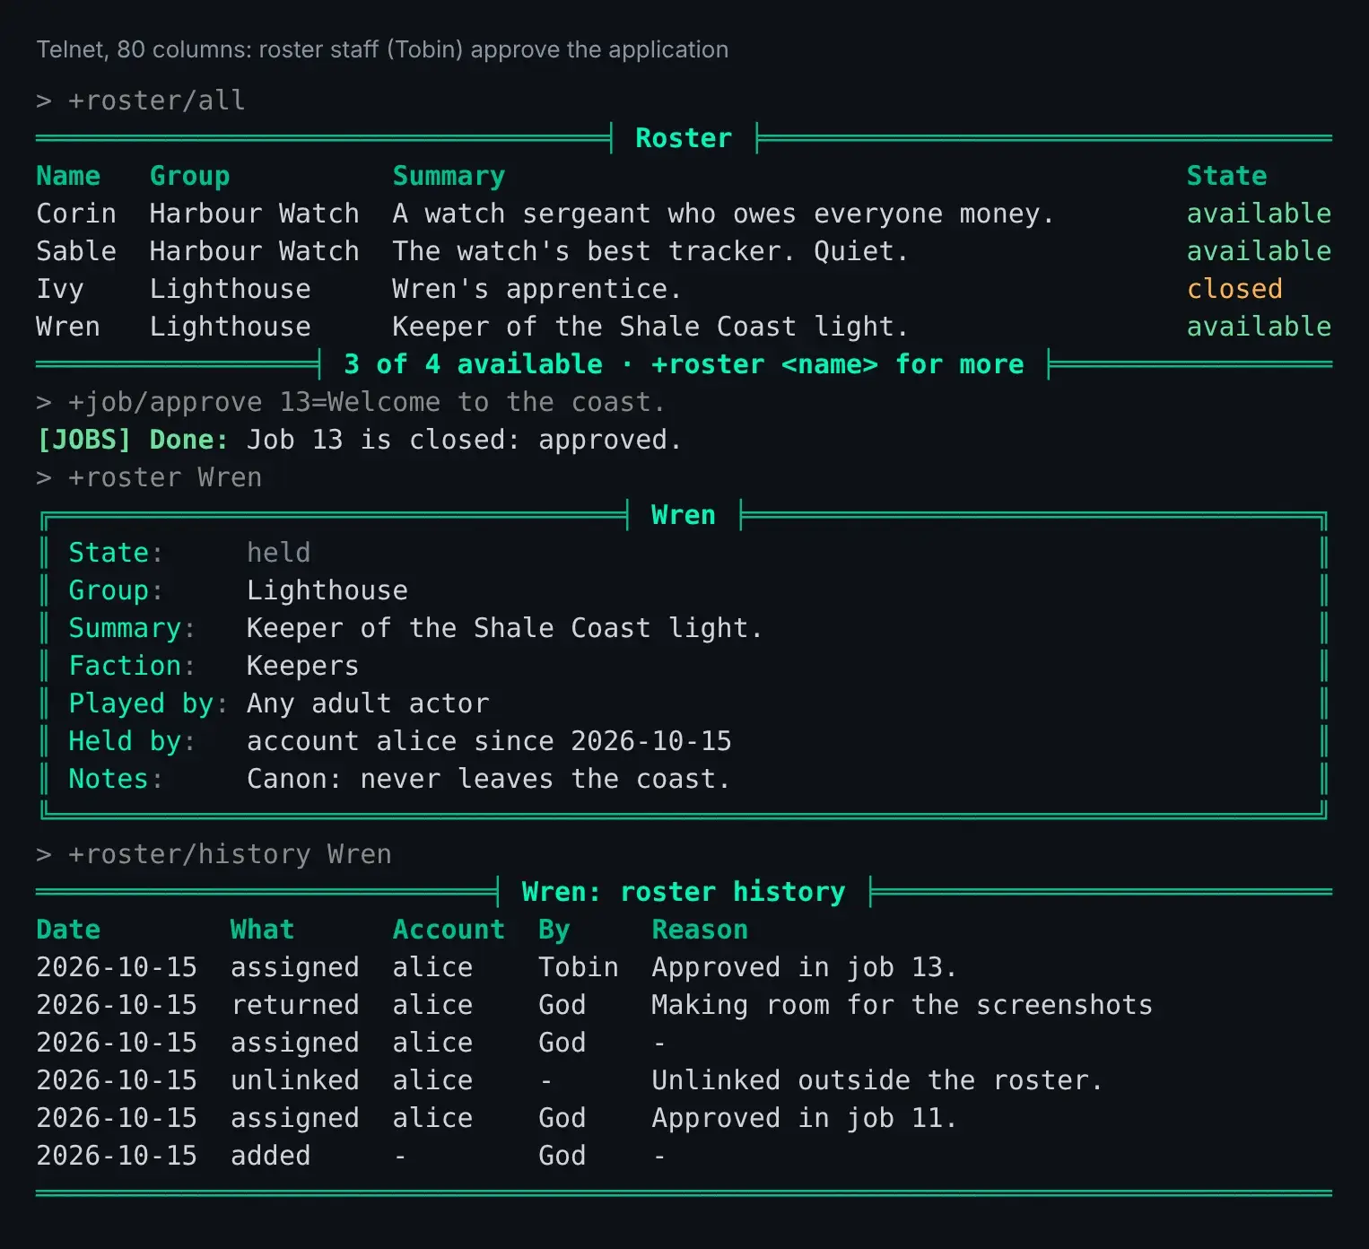Click the "Summary" column header of the roster table
This screenshot has width=1369, height=1249.
click(449, 176)
